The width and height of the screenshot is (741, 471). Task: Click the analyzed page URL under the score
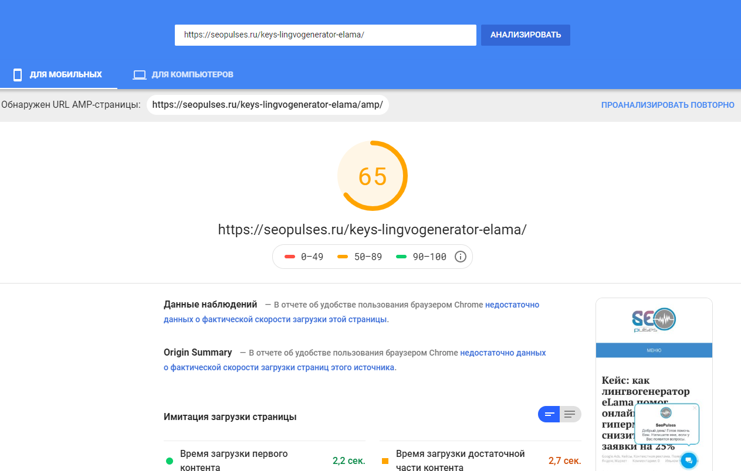point(372,230)
